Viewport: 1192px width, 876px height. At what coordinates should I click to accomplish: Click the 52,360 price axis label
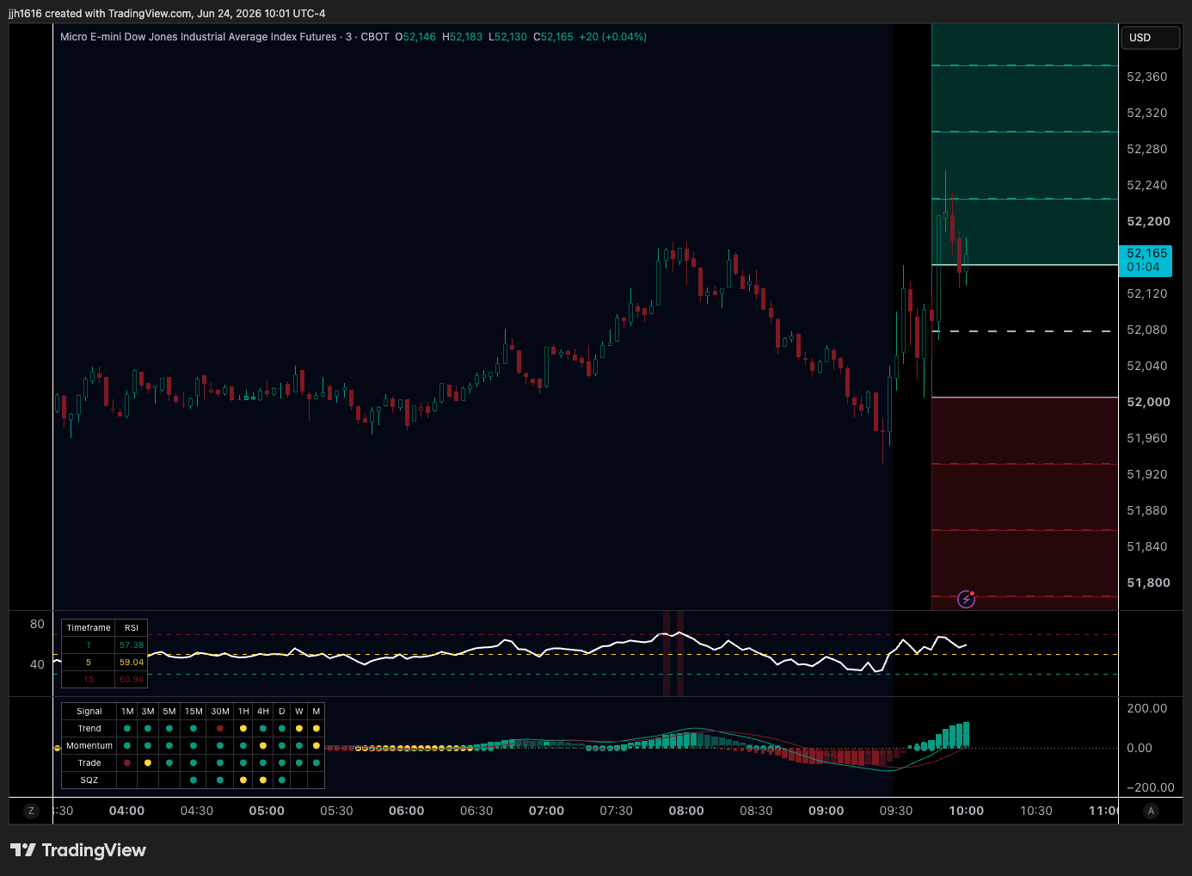coord(1147,77)
